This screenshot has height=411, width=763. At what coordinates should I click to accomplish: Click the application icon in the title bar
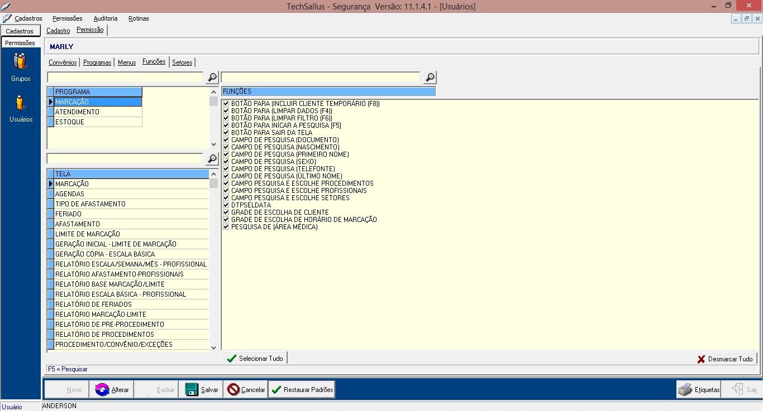(6, 6)
